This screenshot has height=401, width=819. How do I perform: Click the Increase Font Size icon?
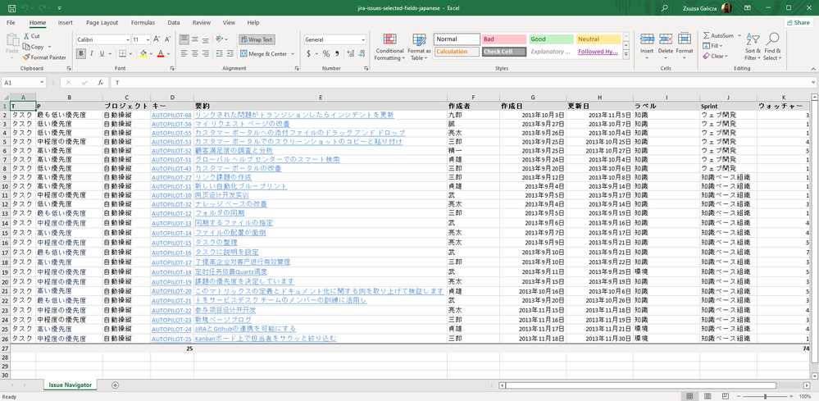pos(157,39)
